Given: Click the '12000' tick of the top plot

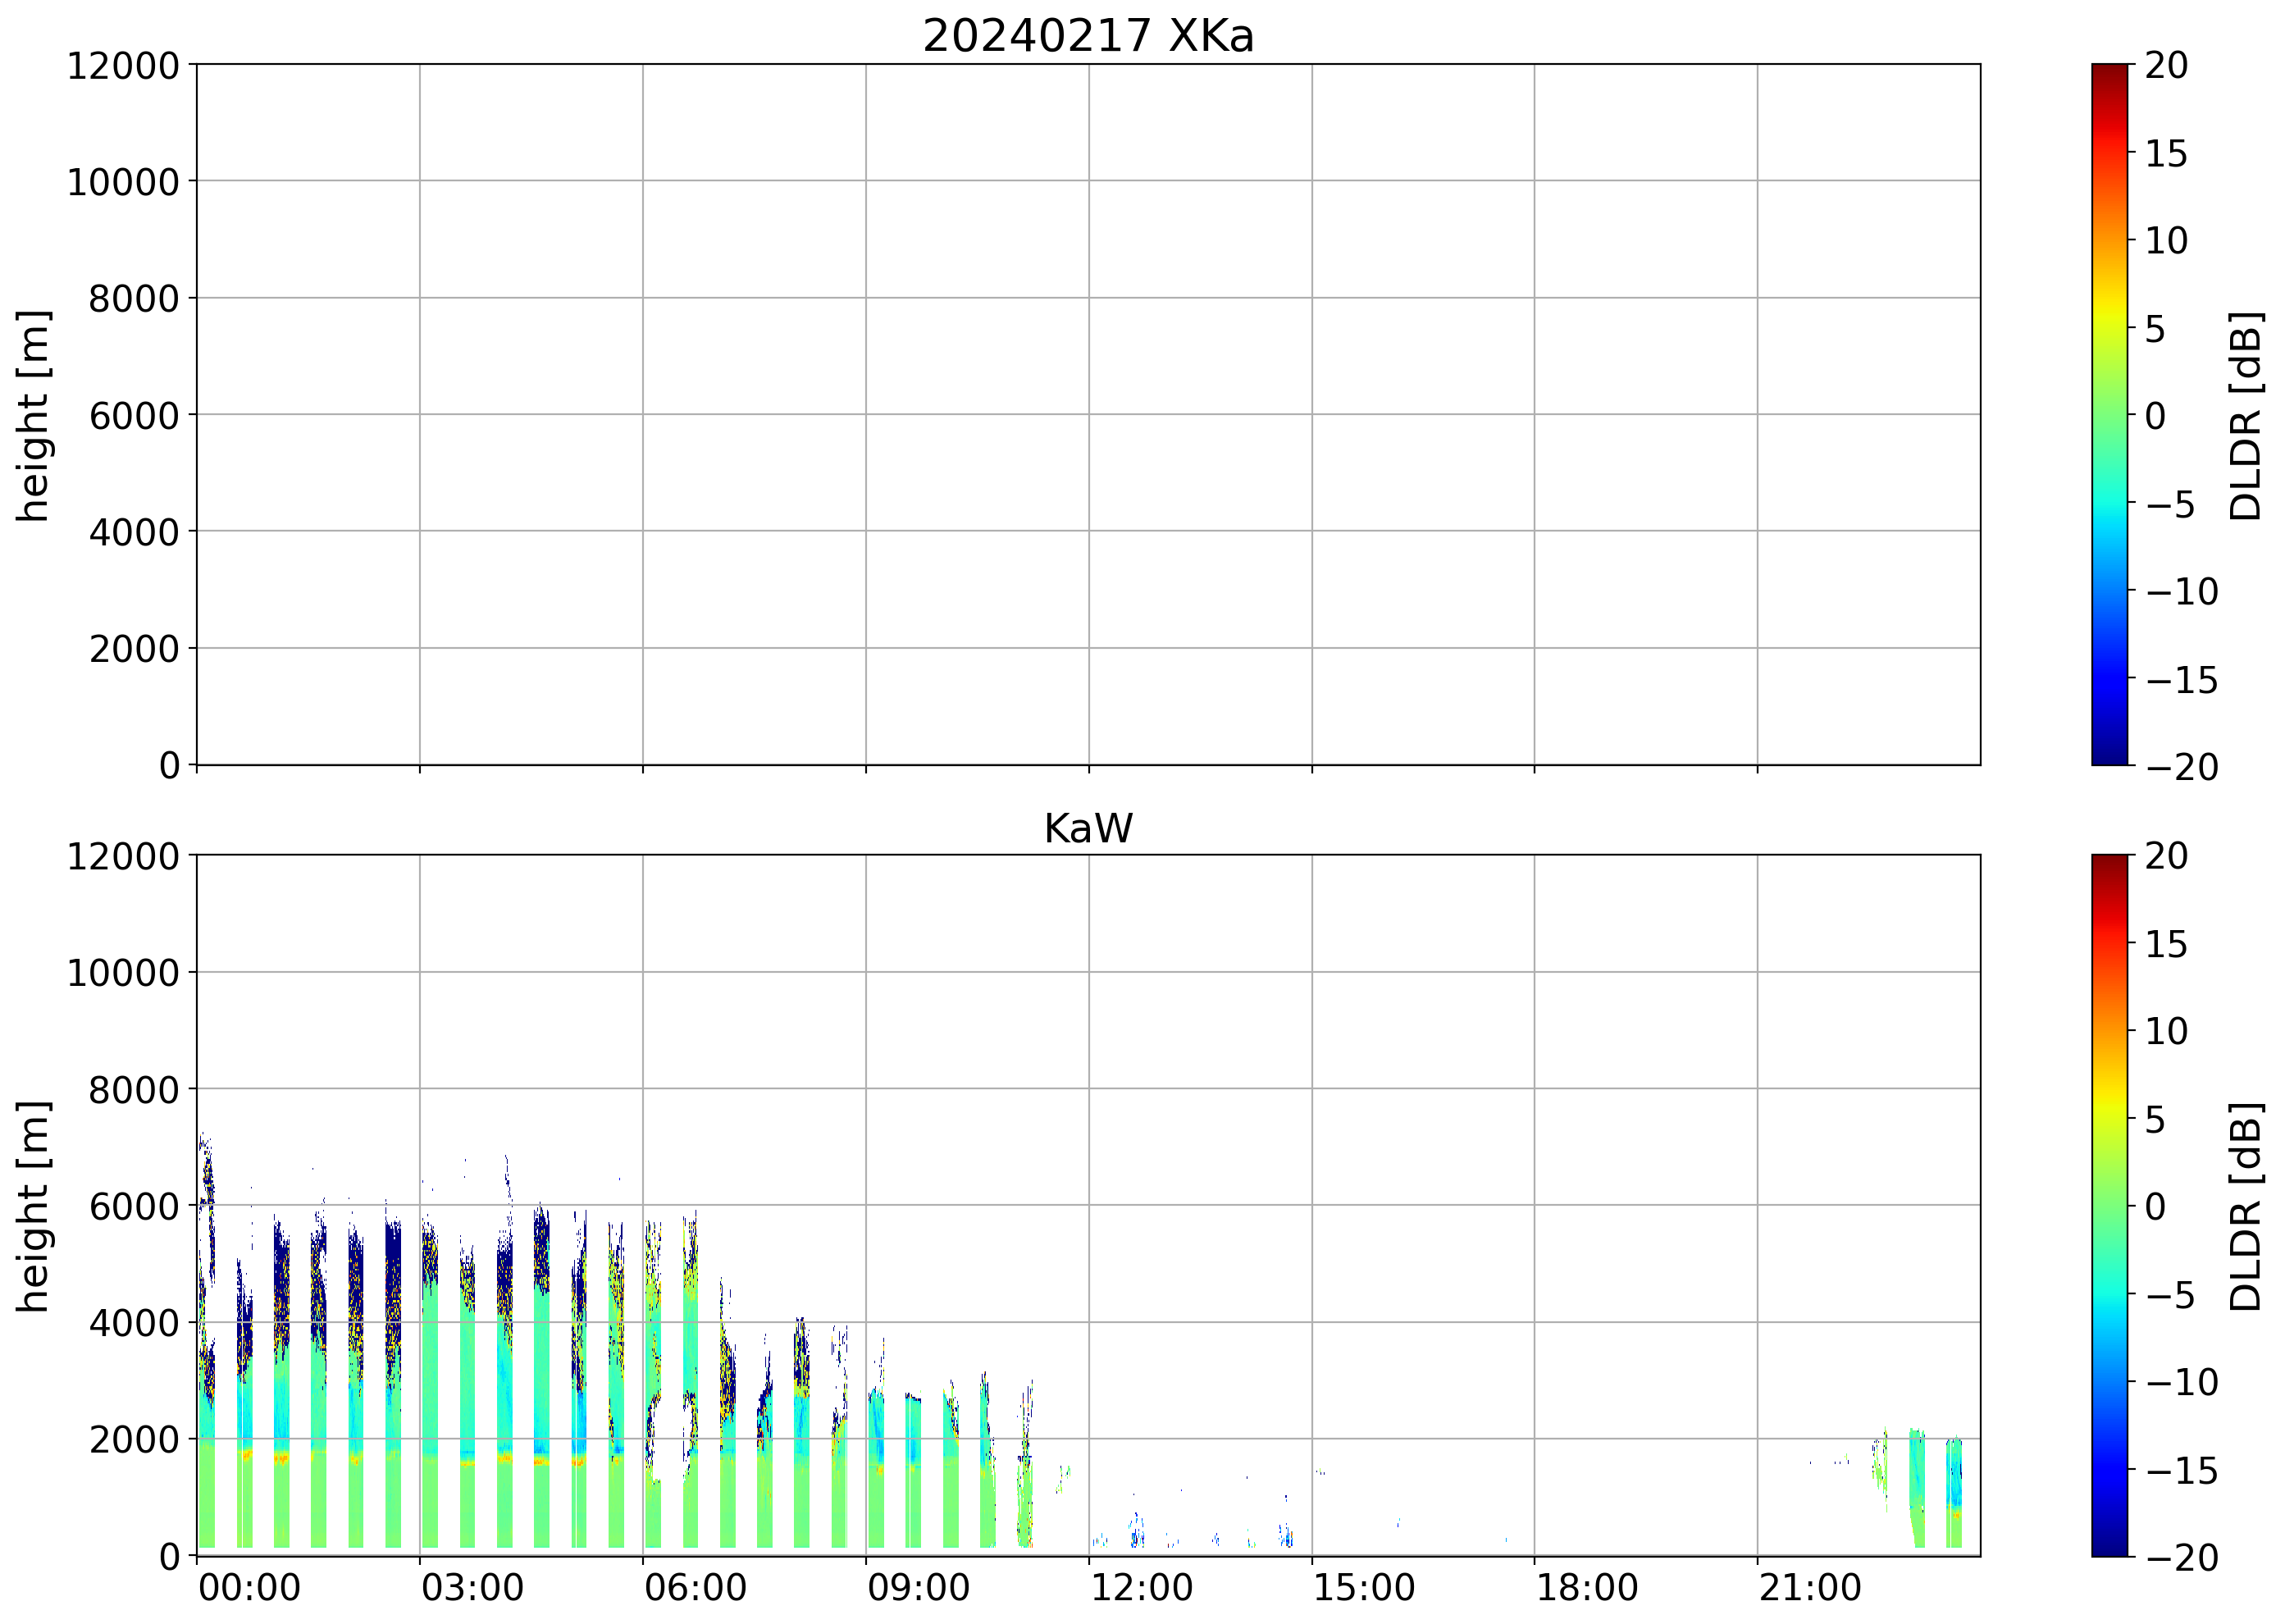Looking at the screenshot, I should tap(122, 66).
